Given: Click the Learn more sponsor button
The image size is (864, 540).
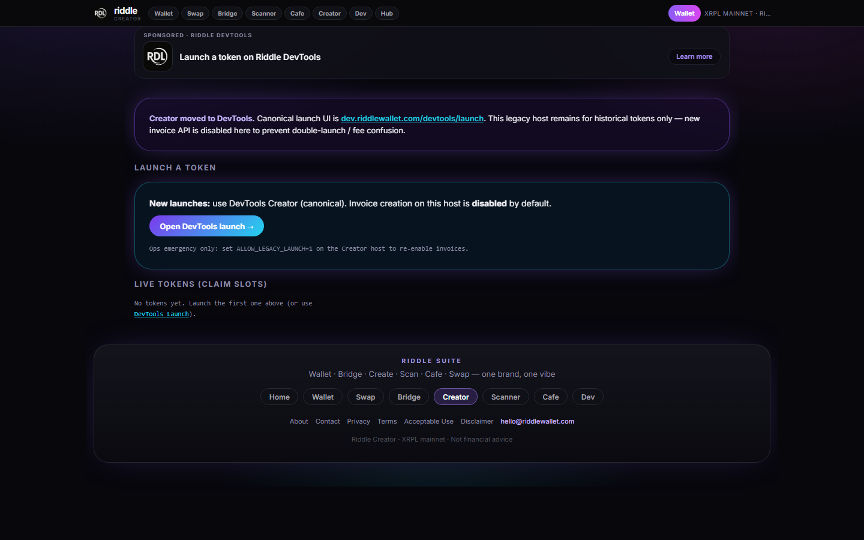Looking at the screenshot, I should 694,56.
